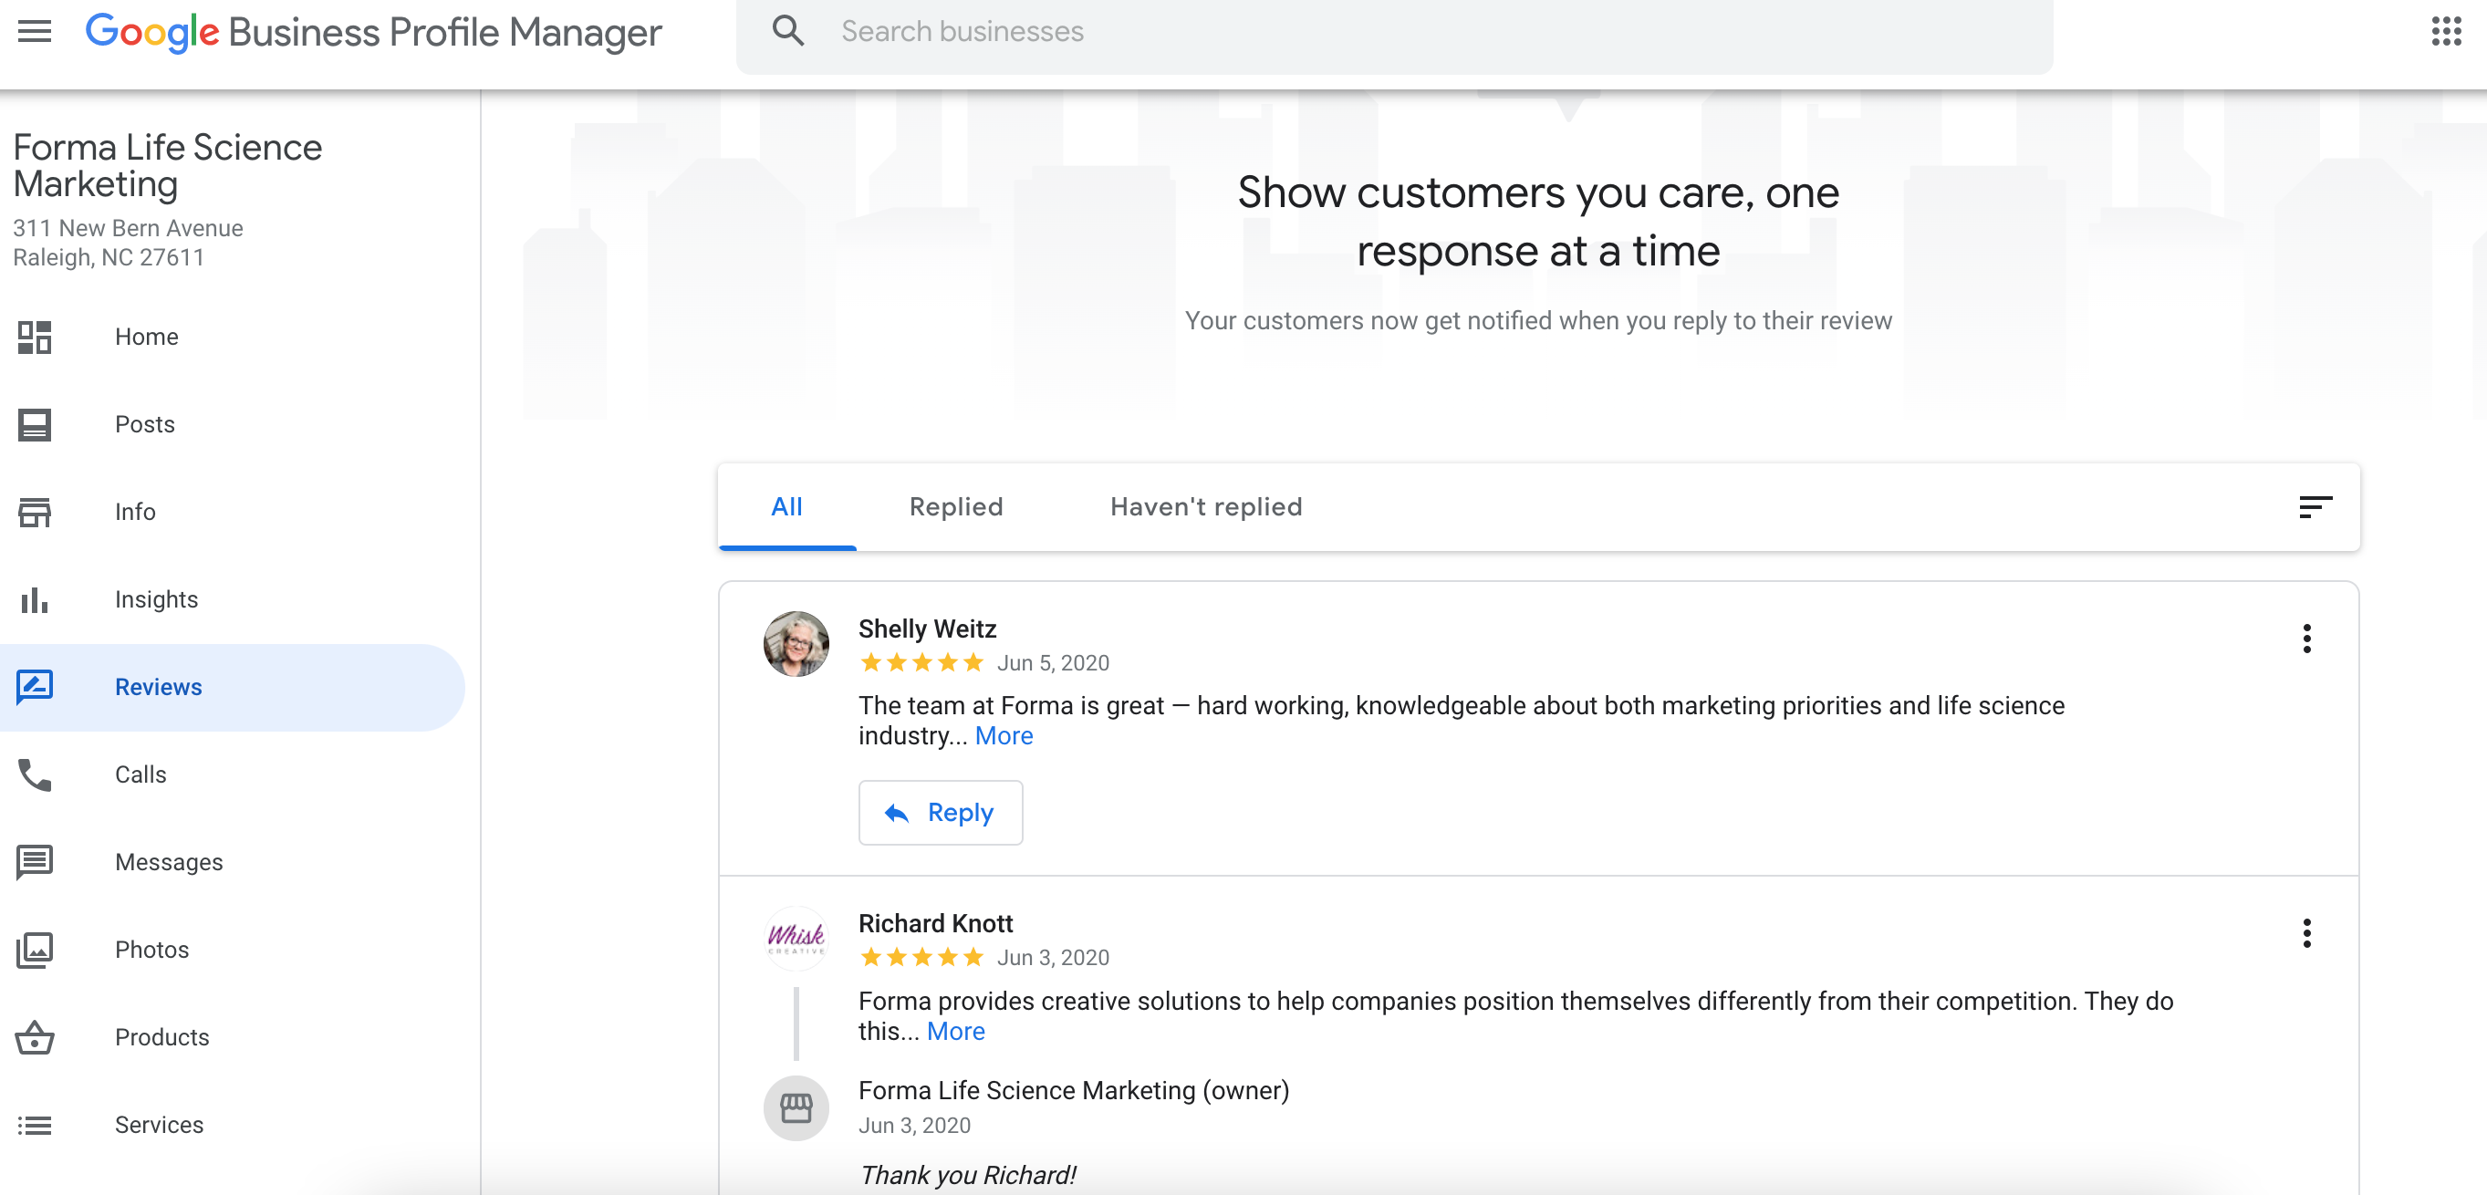This screenshot has width=2487, height=1195.
Task: Open the Google apps grid
Action: pos(2447,31)
